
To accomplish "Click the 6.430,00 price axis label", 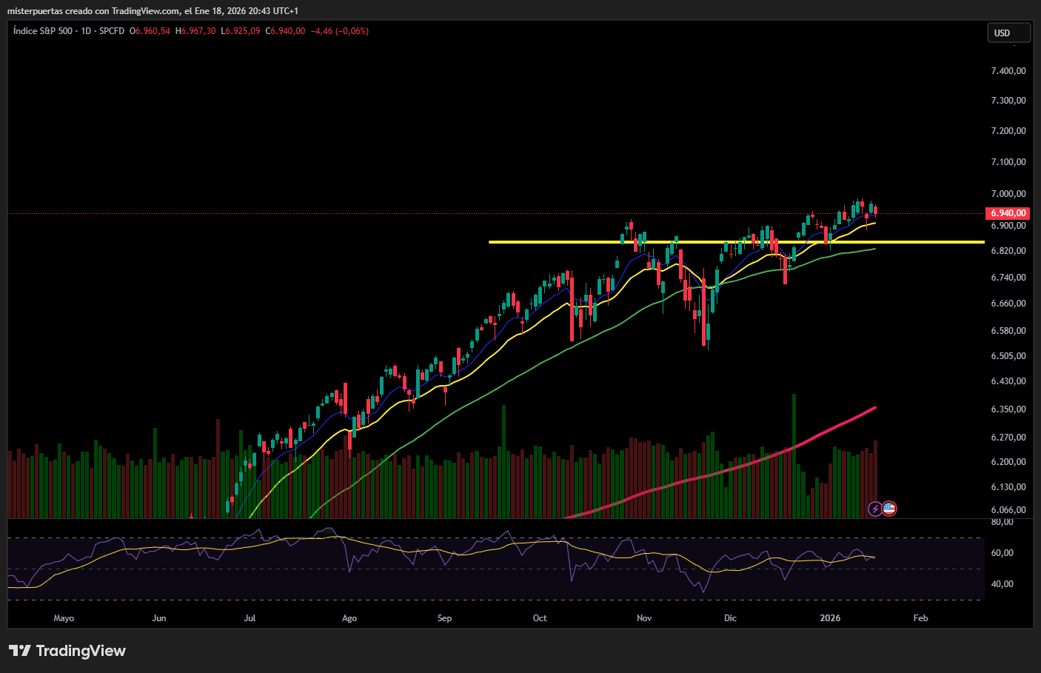I will pyautogui.click(x=1008, y=381).
